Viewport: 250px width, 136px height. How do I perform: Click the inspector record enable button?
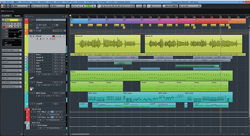(x=4, y=27)
